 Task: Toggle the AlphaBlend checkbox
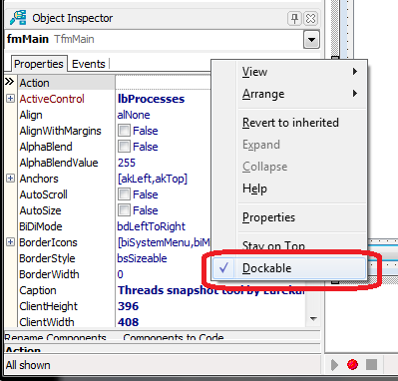[x=124, y=147]
